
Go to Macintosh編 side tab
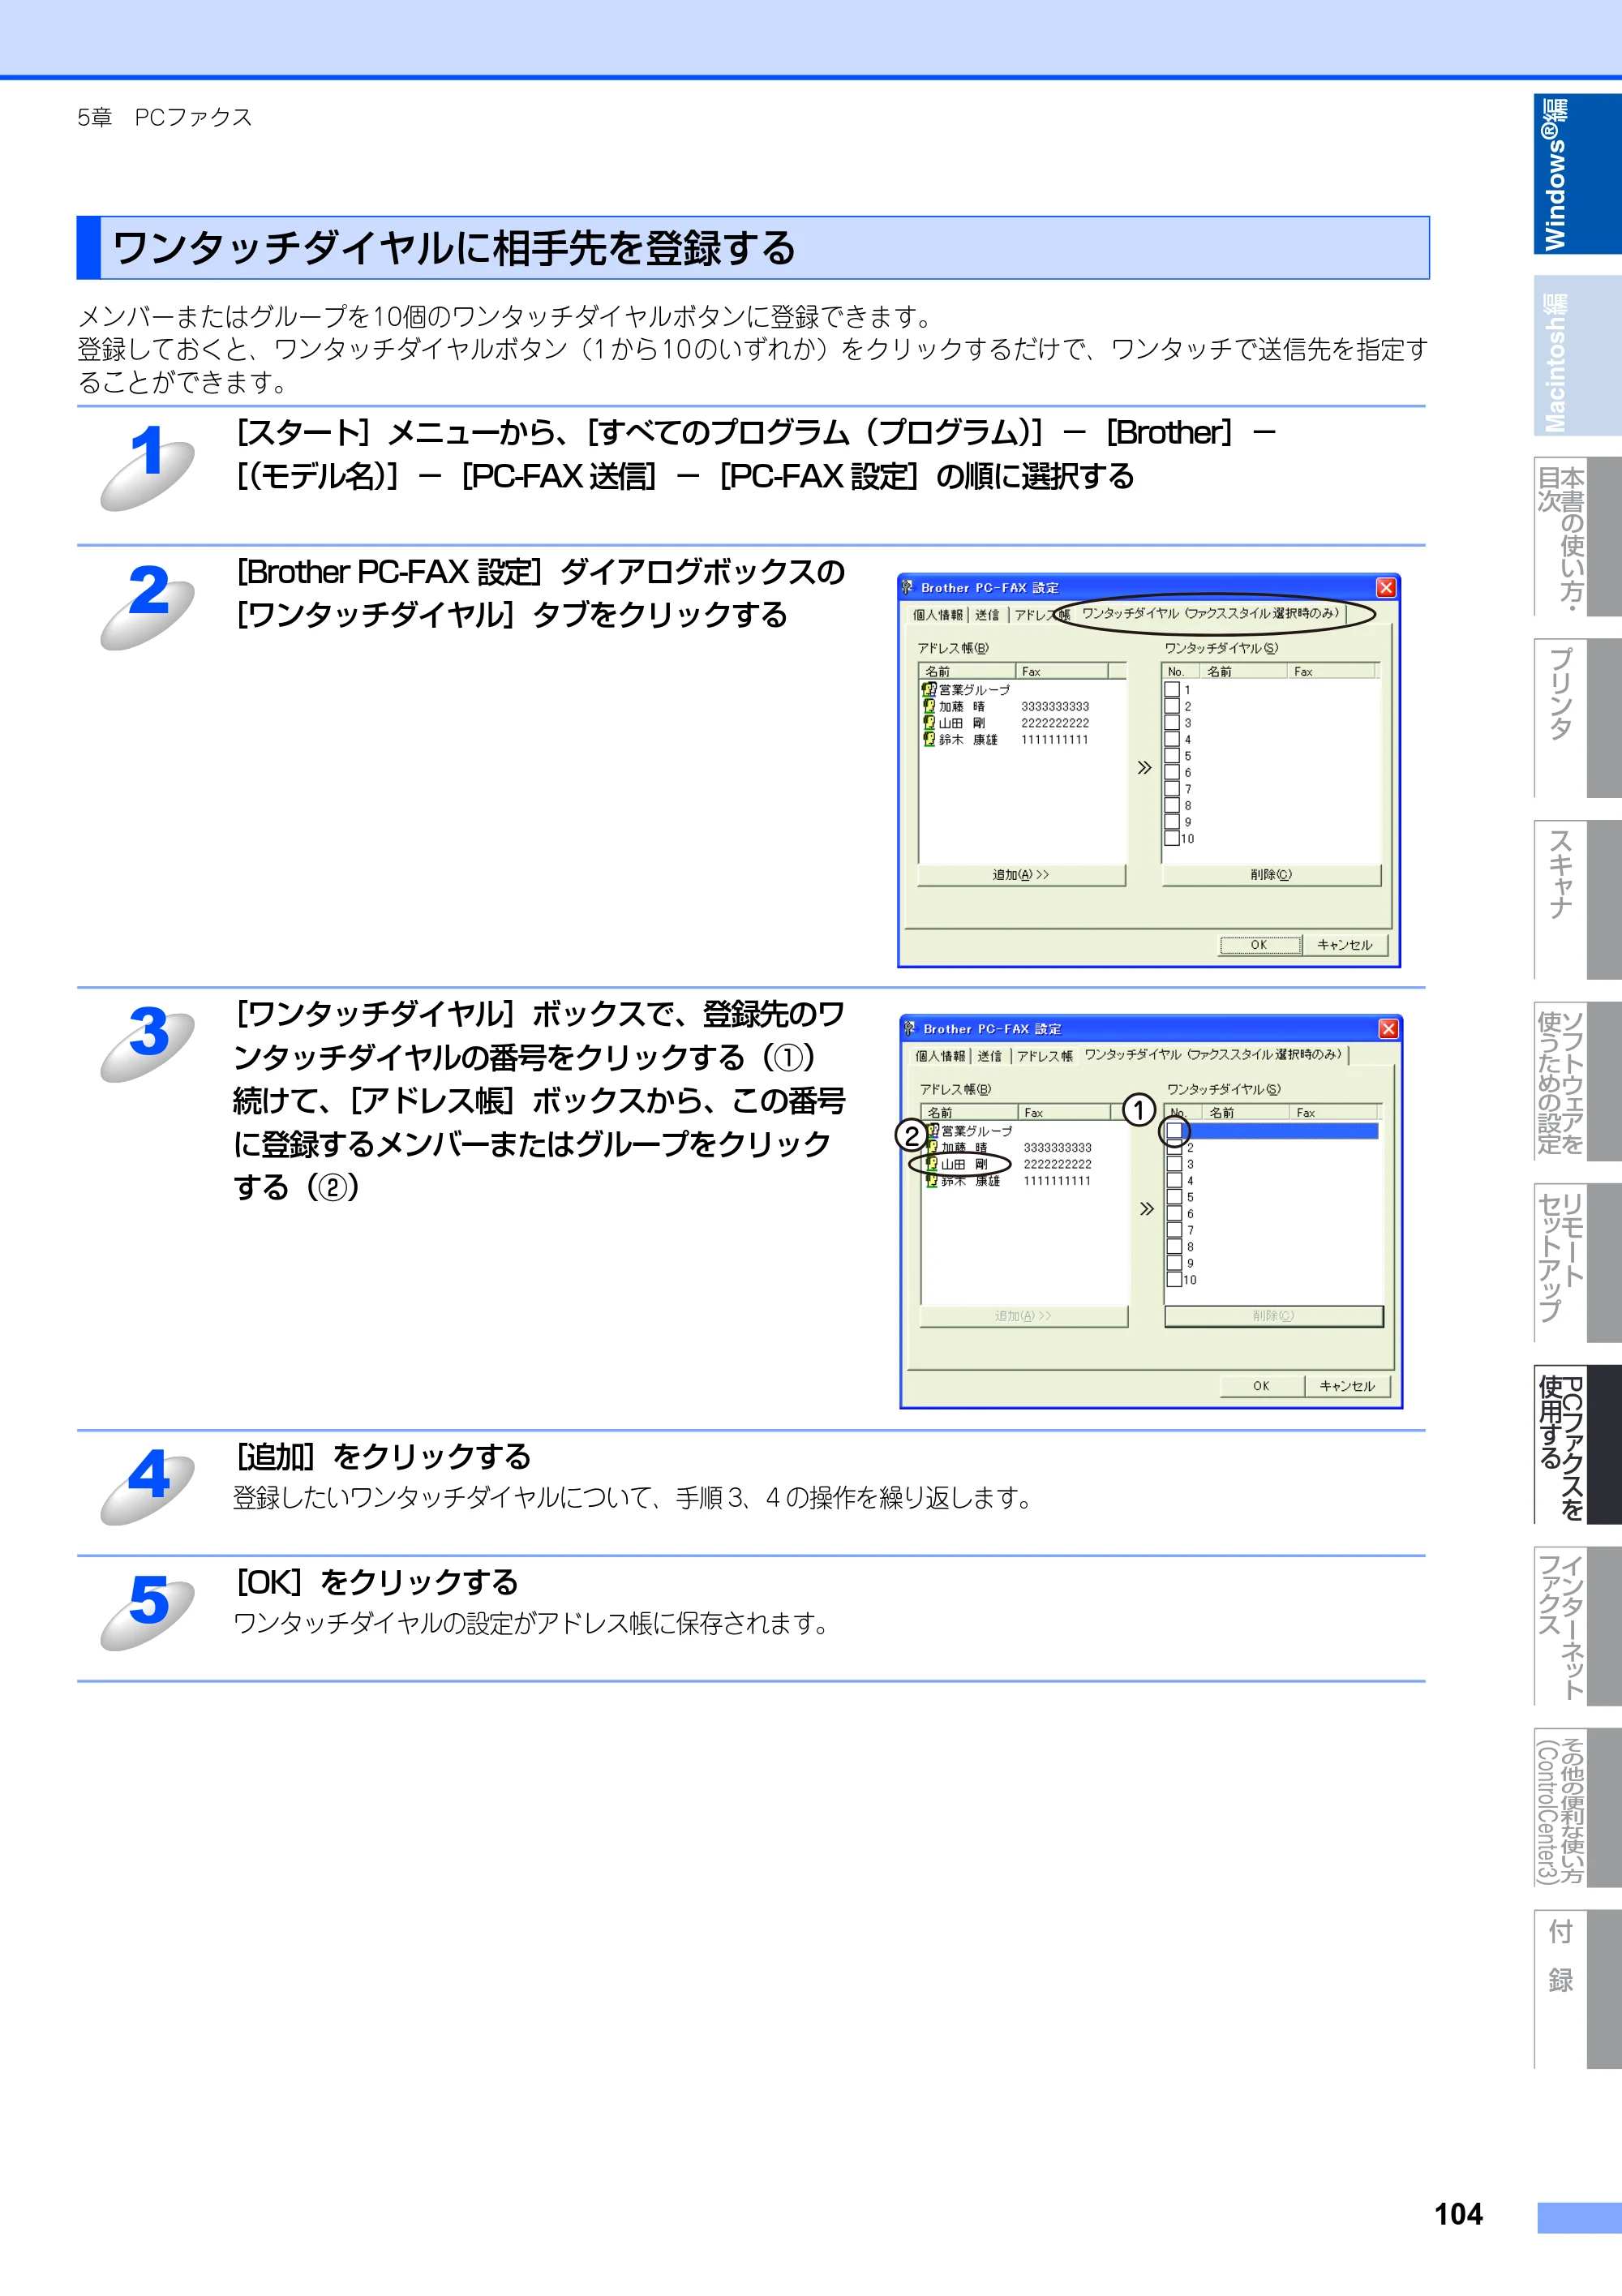[1577, 356]
